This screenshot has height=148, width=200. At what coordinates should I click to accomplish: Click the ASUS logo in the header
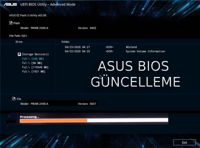point(10,5)
